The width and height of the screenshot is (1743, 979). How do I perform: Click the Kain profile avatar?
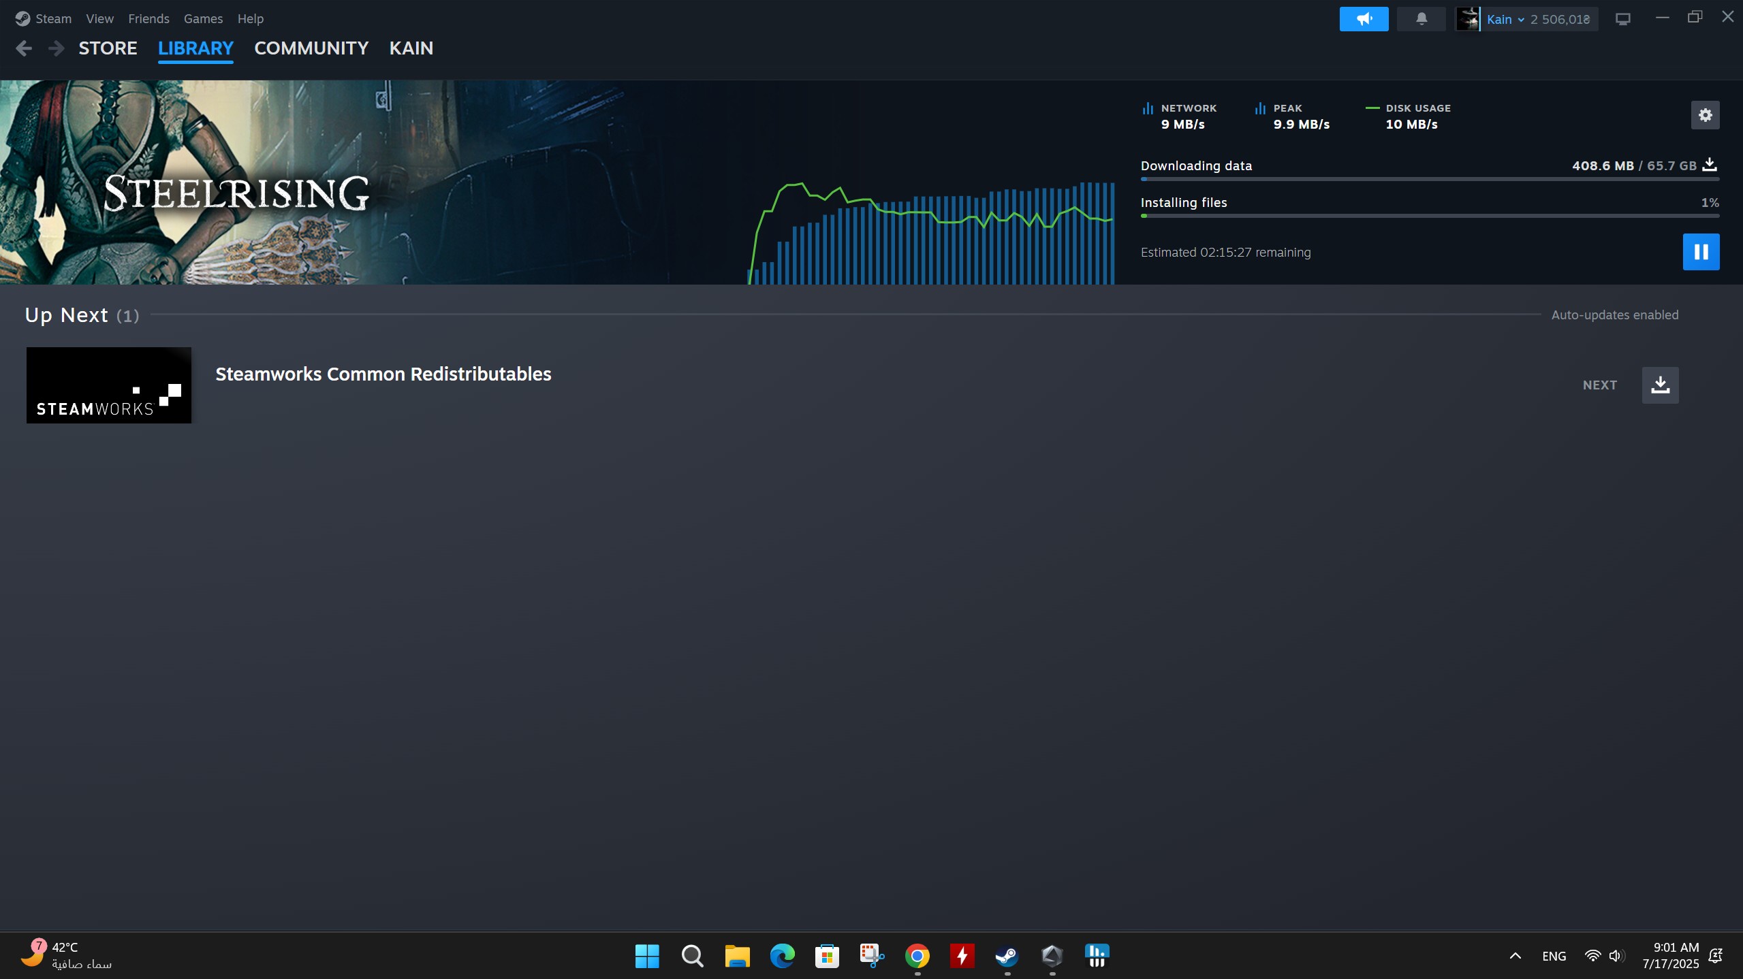pyautogui.click(x=1467, y=19)
